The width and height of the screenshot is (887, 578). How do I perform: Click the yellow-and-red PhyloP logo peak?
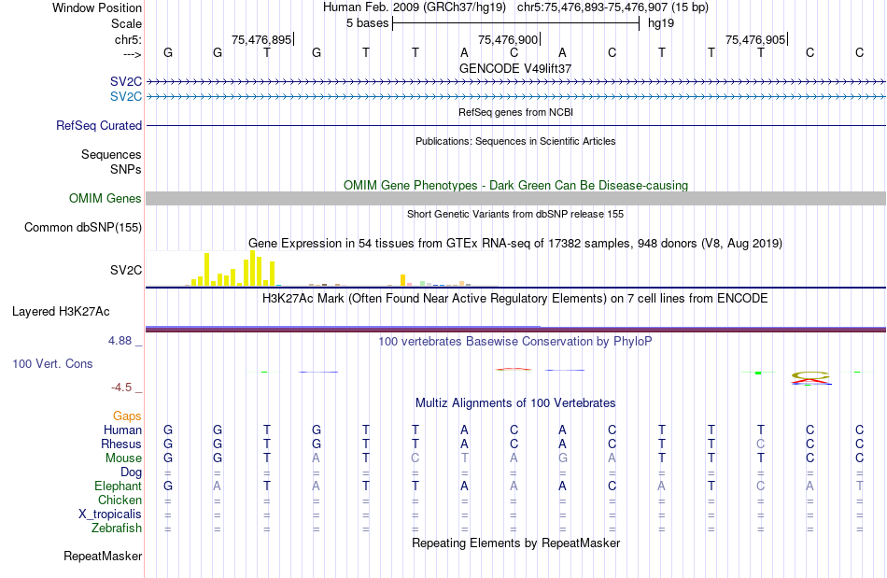(x=810, y=378)
